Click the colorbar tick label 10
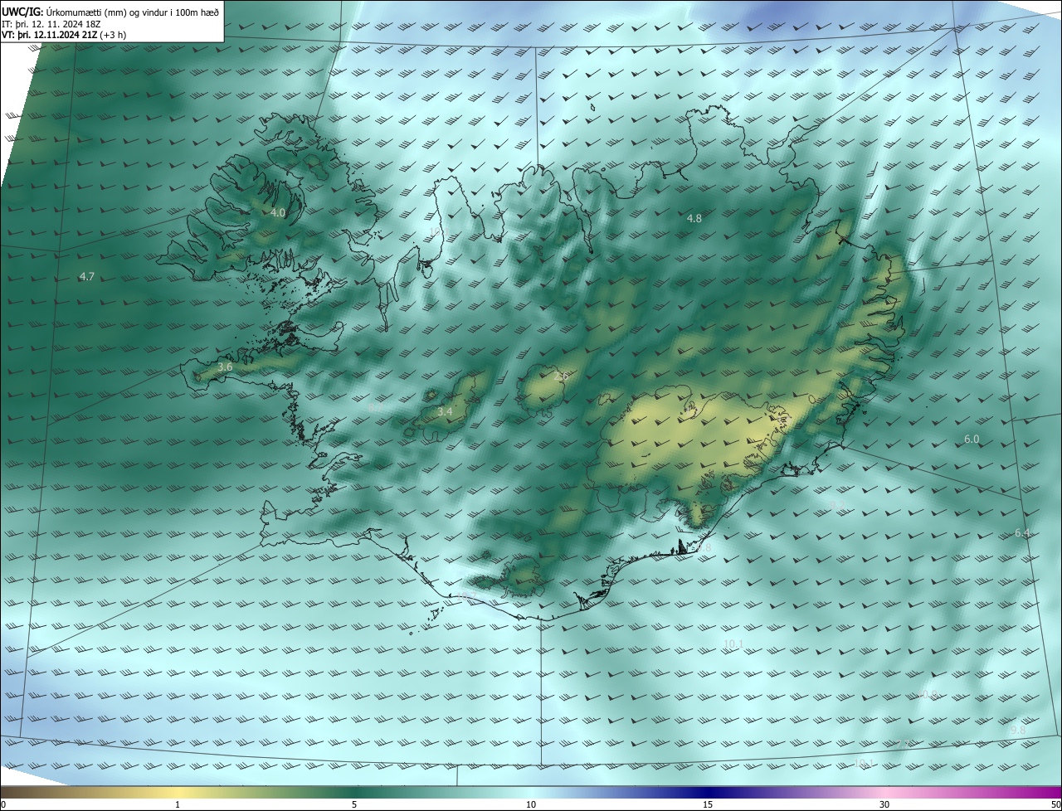 click(x=531, y=804)
